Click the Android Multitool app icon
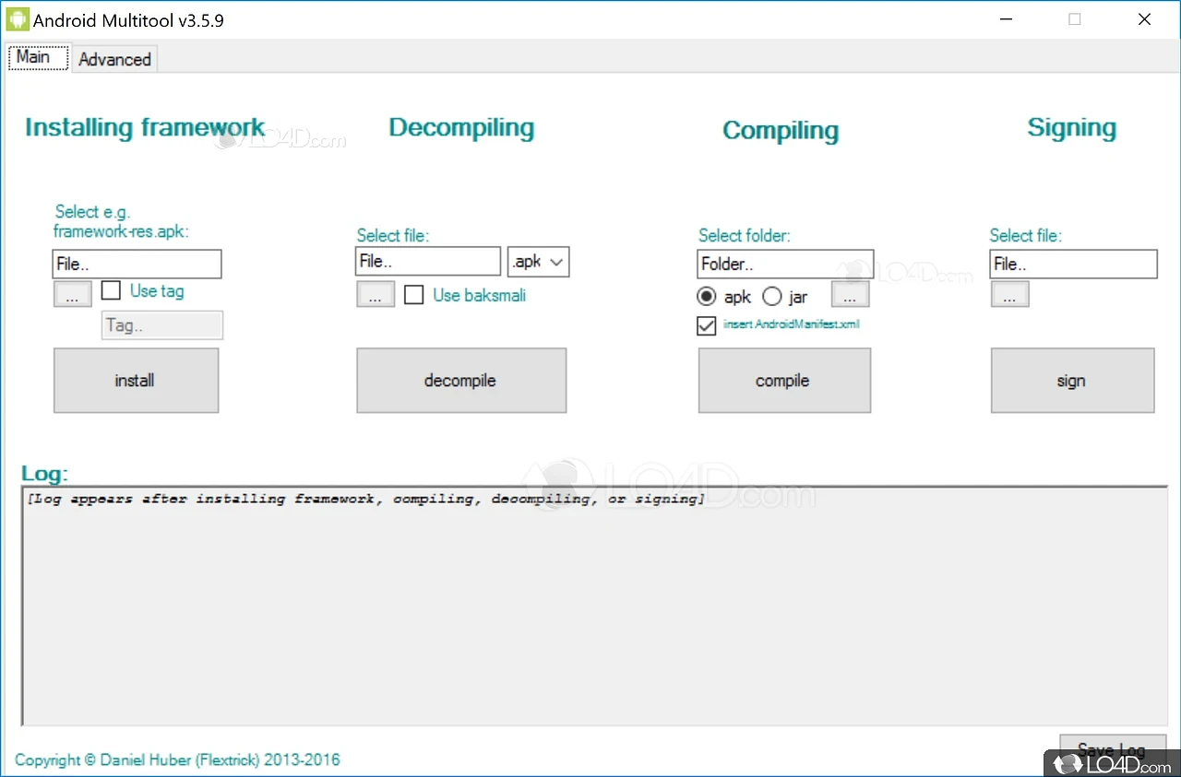The width and height of the screenshot is (1181, 777). click(18, 18)
